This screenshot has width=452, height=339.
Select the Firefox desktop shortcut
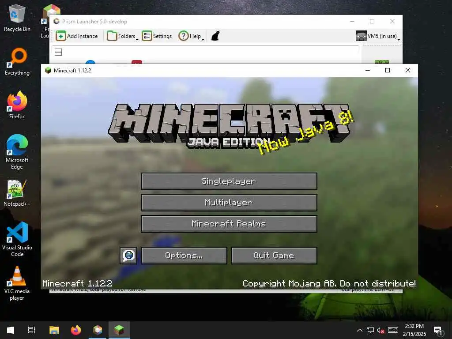pyautogui.click(x=17, y=105)
